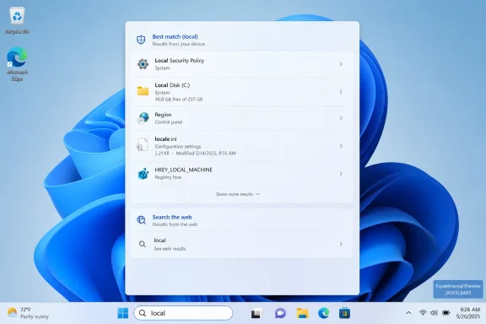Expand Region result chevron

341,118
